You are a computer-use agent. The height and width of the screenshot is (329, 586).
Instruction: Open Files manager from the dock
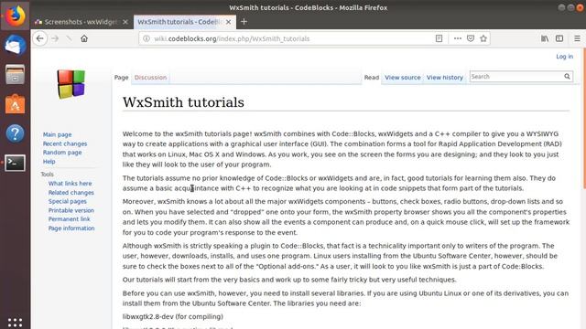(x=15, y=74)
